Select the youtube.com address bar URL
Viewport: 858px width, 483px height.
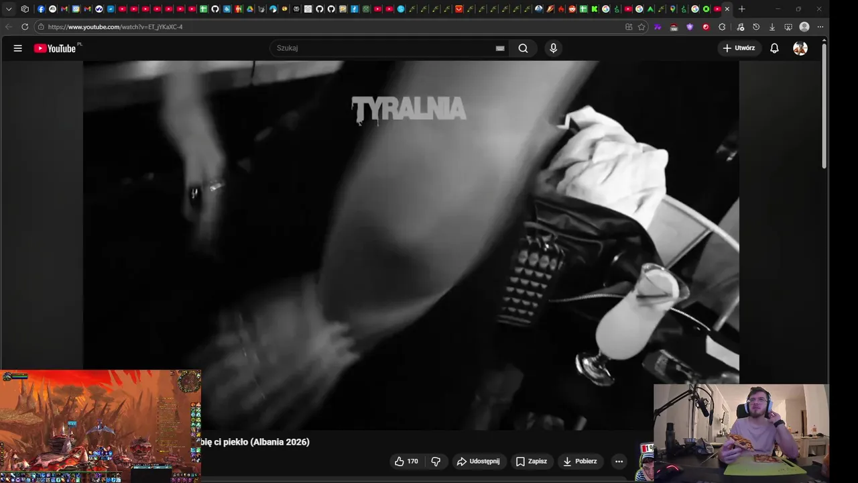pos(115,27)
